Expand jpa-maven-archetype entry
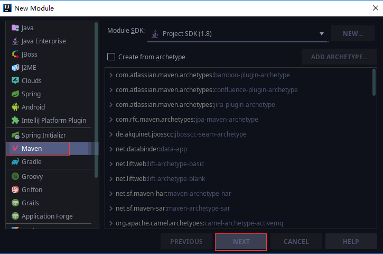Viewport: 383px width, 254px height. [111, 120]
